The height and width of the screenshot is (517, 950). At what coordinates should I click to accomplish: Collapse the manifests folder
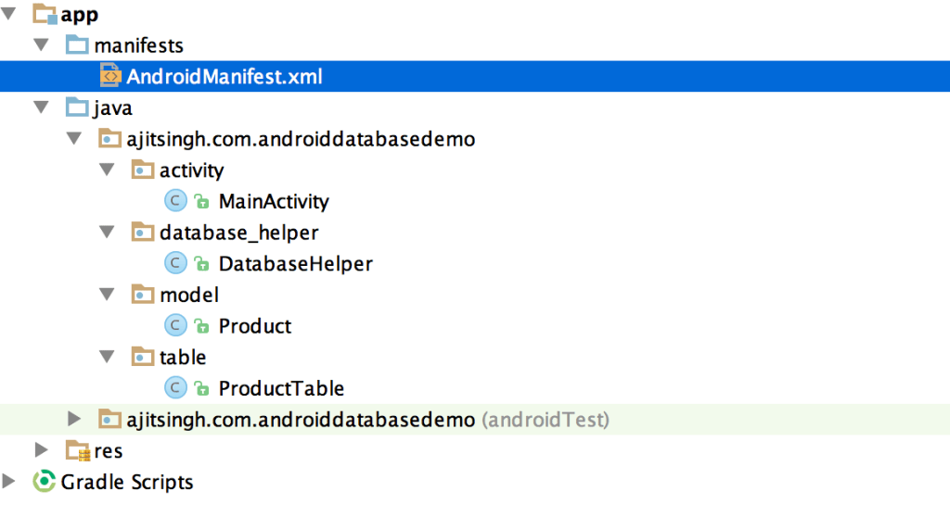pos(41,45)
